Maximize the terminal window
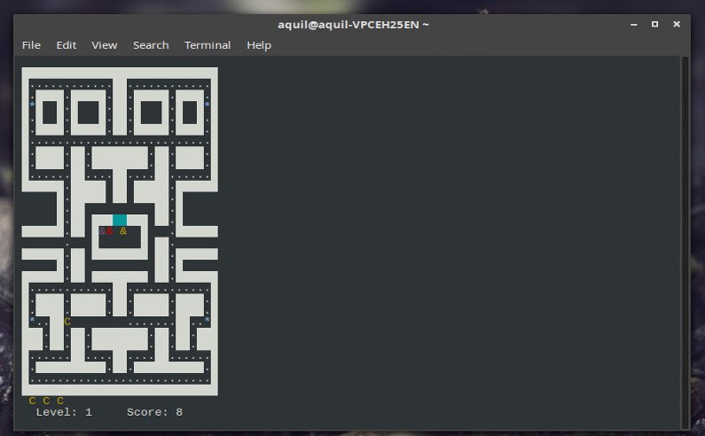 654,24
